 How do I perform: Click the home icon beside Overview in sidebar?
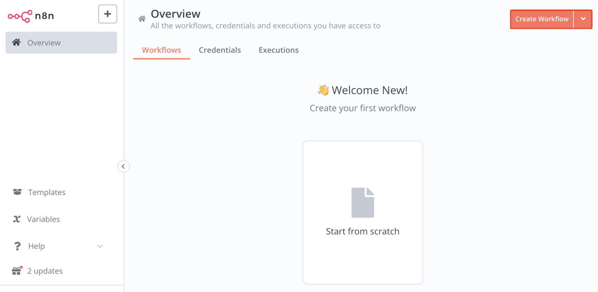[16, 42]
